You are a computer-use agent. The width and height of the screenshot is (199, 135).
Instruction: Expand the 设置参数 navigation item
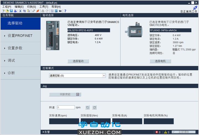click(20, 48)
